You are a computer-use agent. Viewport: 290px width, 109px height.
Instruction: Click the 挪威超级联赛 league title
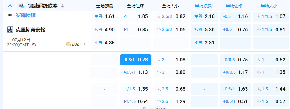coord(43,6)
